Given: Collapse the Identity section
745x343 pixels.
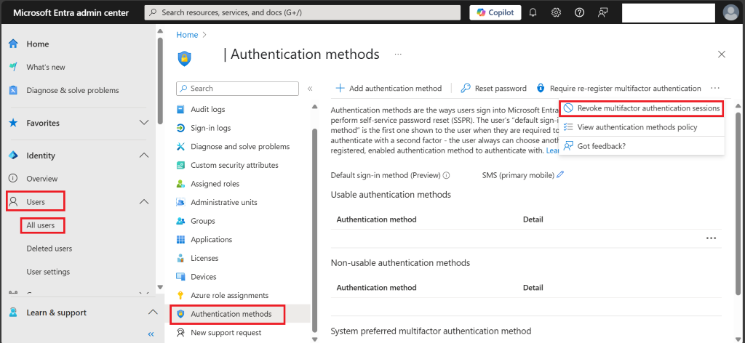Looking at the screenshot, I should pyautogui.click(x=144, y=156).
